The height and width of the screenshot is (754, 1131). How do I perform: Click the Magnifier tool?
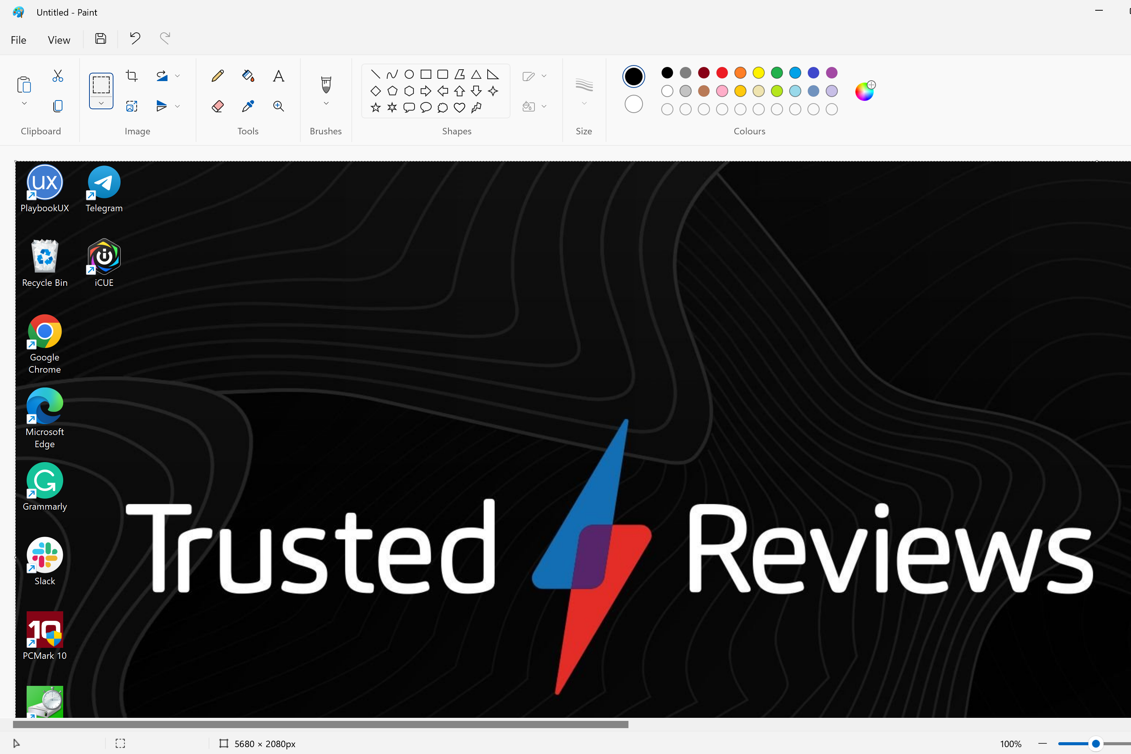[278, 106]
